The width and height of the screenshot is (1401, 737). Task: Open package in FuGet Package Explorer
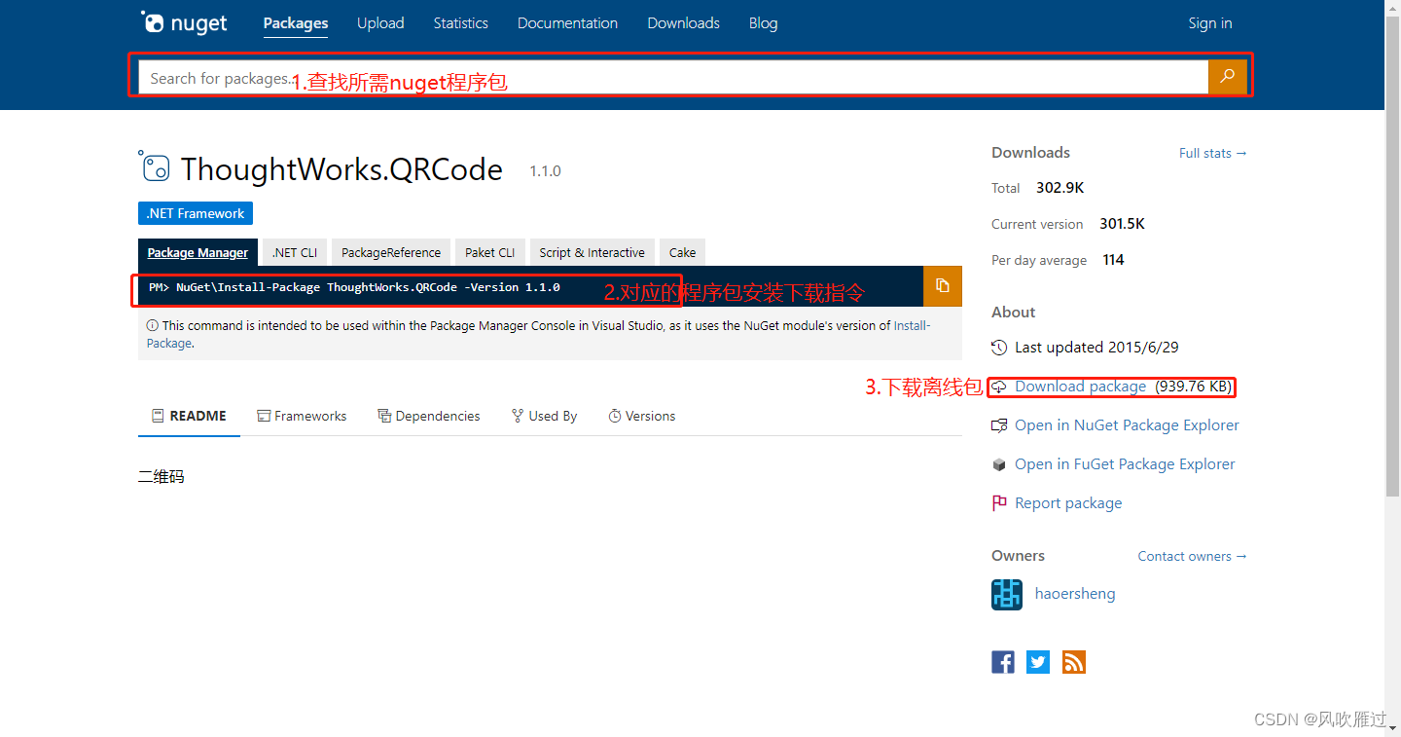[1124, 463]
